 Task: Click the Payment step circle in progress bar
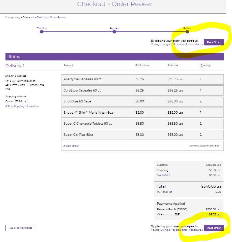pos(114,32)
